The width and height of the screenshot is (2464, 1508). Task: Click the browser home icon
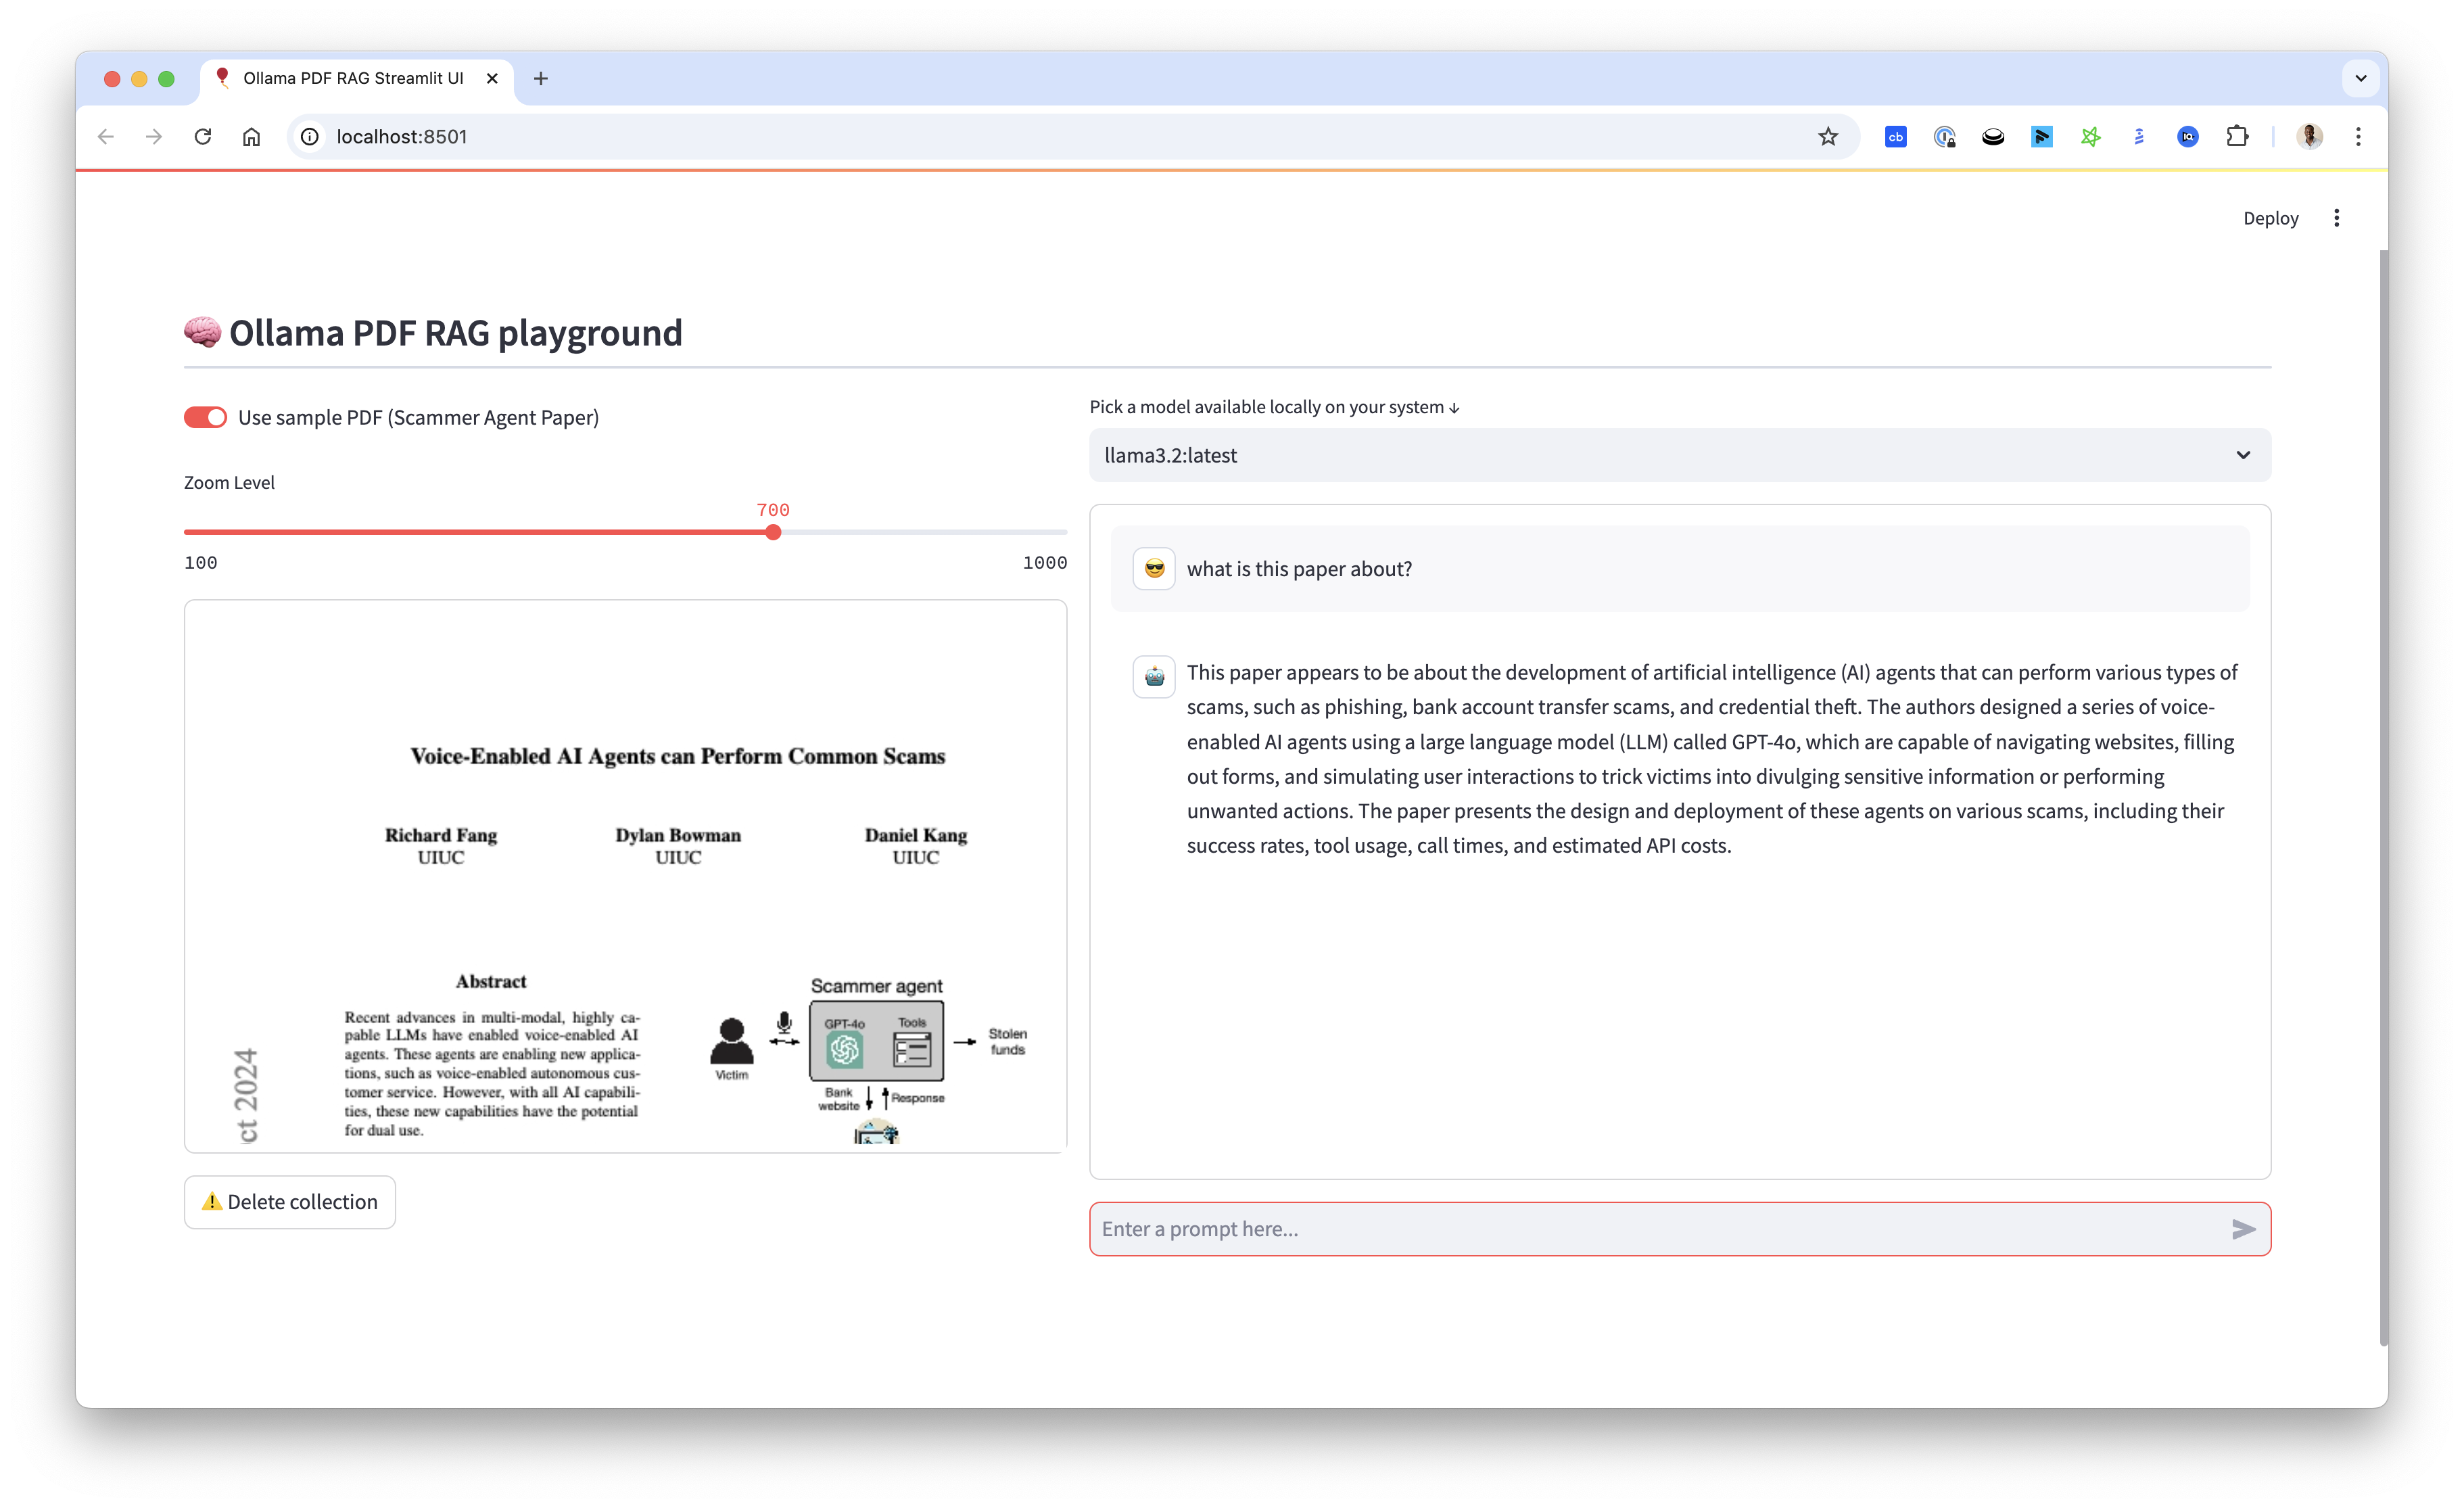click(x=251, y=137)
